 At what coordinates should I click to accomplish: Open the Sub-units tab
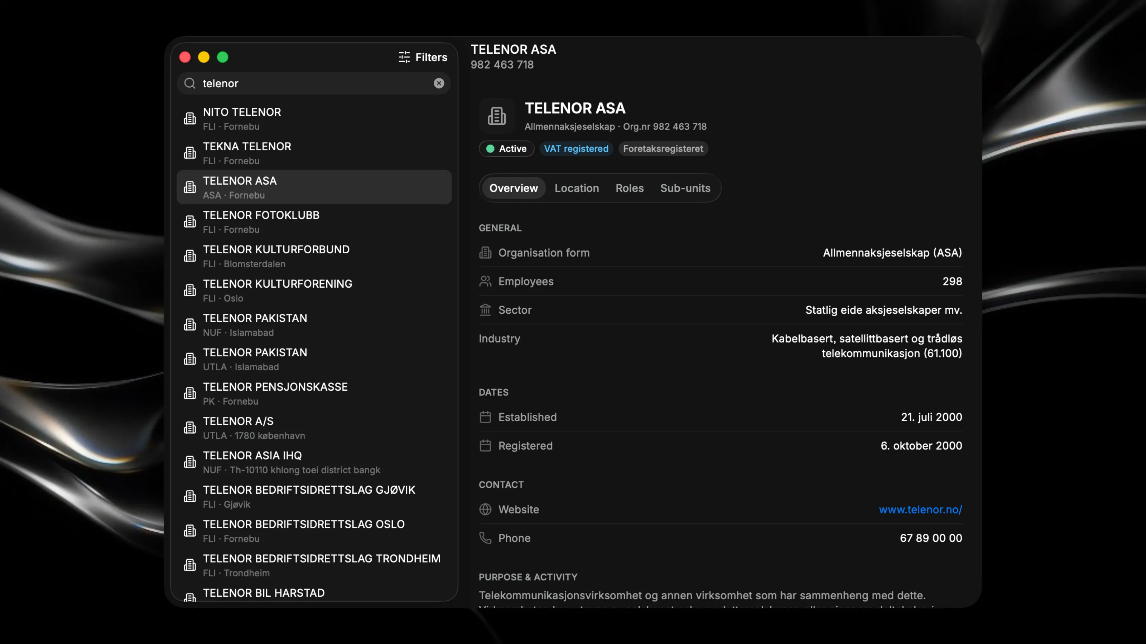tap(685, 188)
